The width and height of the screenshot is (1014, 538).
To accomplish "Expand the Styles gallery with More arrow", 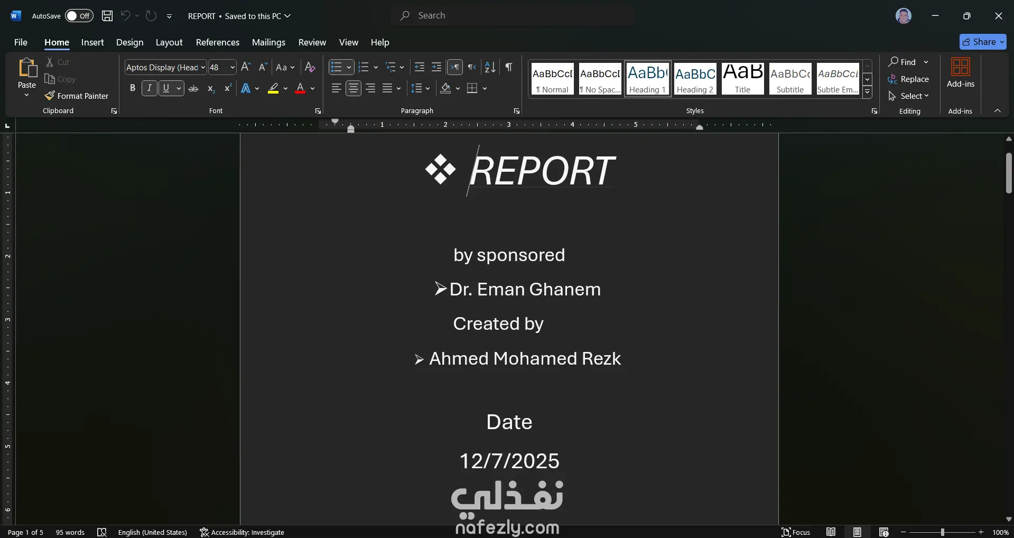I will click(x=867, y=91).
